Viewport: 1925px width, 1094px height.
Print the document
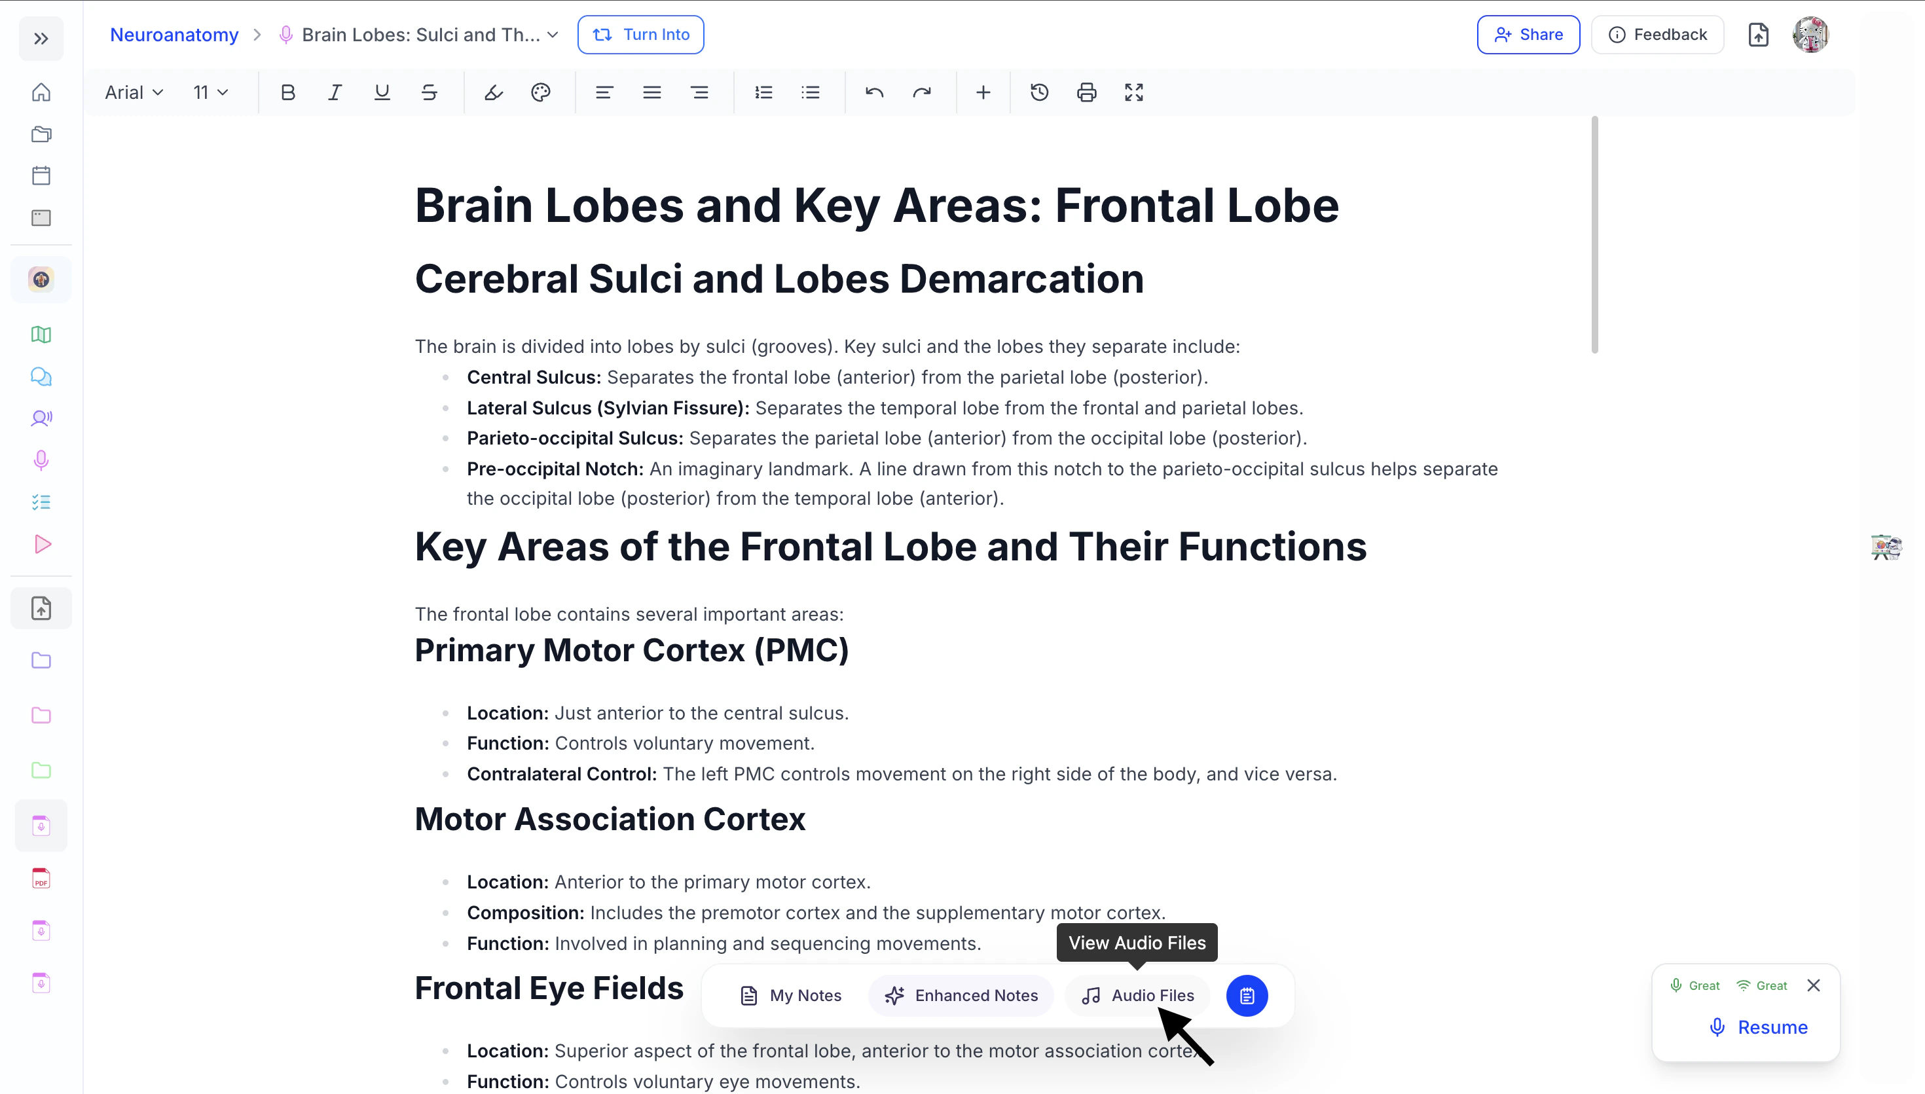pos(1086,92)
